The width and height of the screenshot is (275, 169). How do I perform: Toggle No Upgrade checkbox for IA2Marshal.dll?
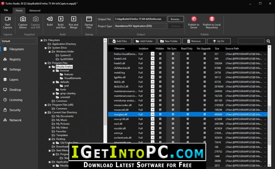(205, 68)
